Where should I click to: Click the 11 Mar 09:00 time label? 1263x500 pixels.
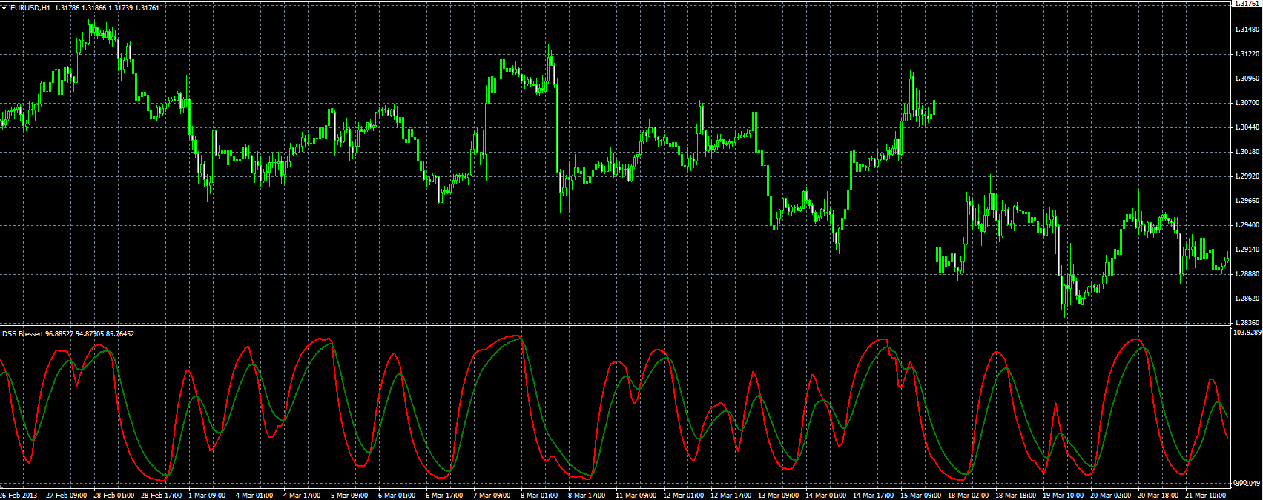(x=636, y=495)
